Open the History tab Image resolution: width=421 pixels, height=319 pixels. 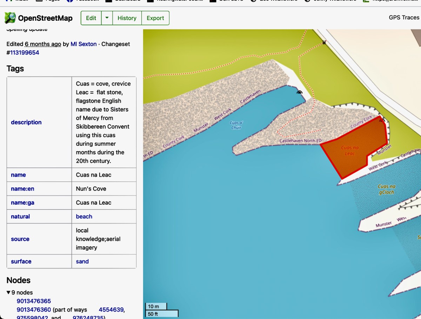(x=127, y=18)
